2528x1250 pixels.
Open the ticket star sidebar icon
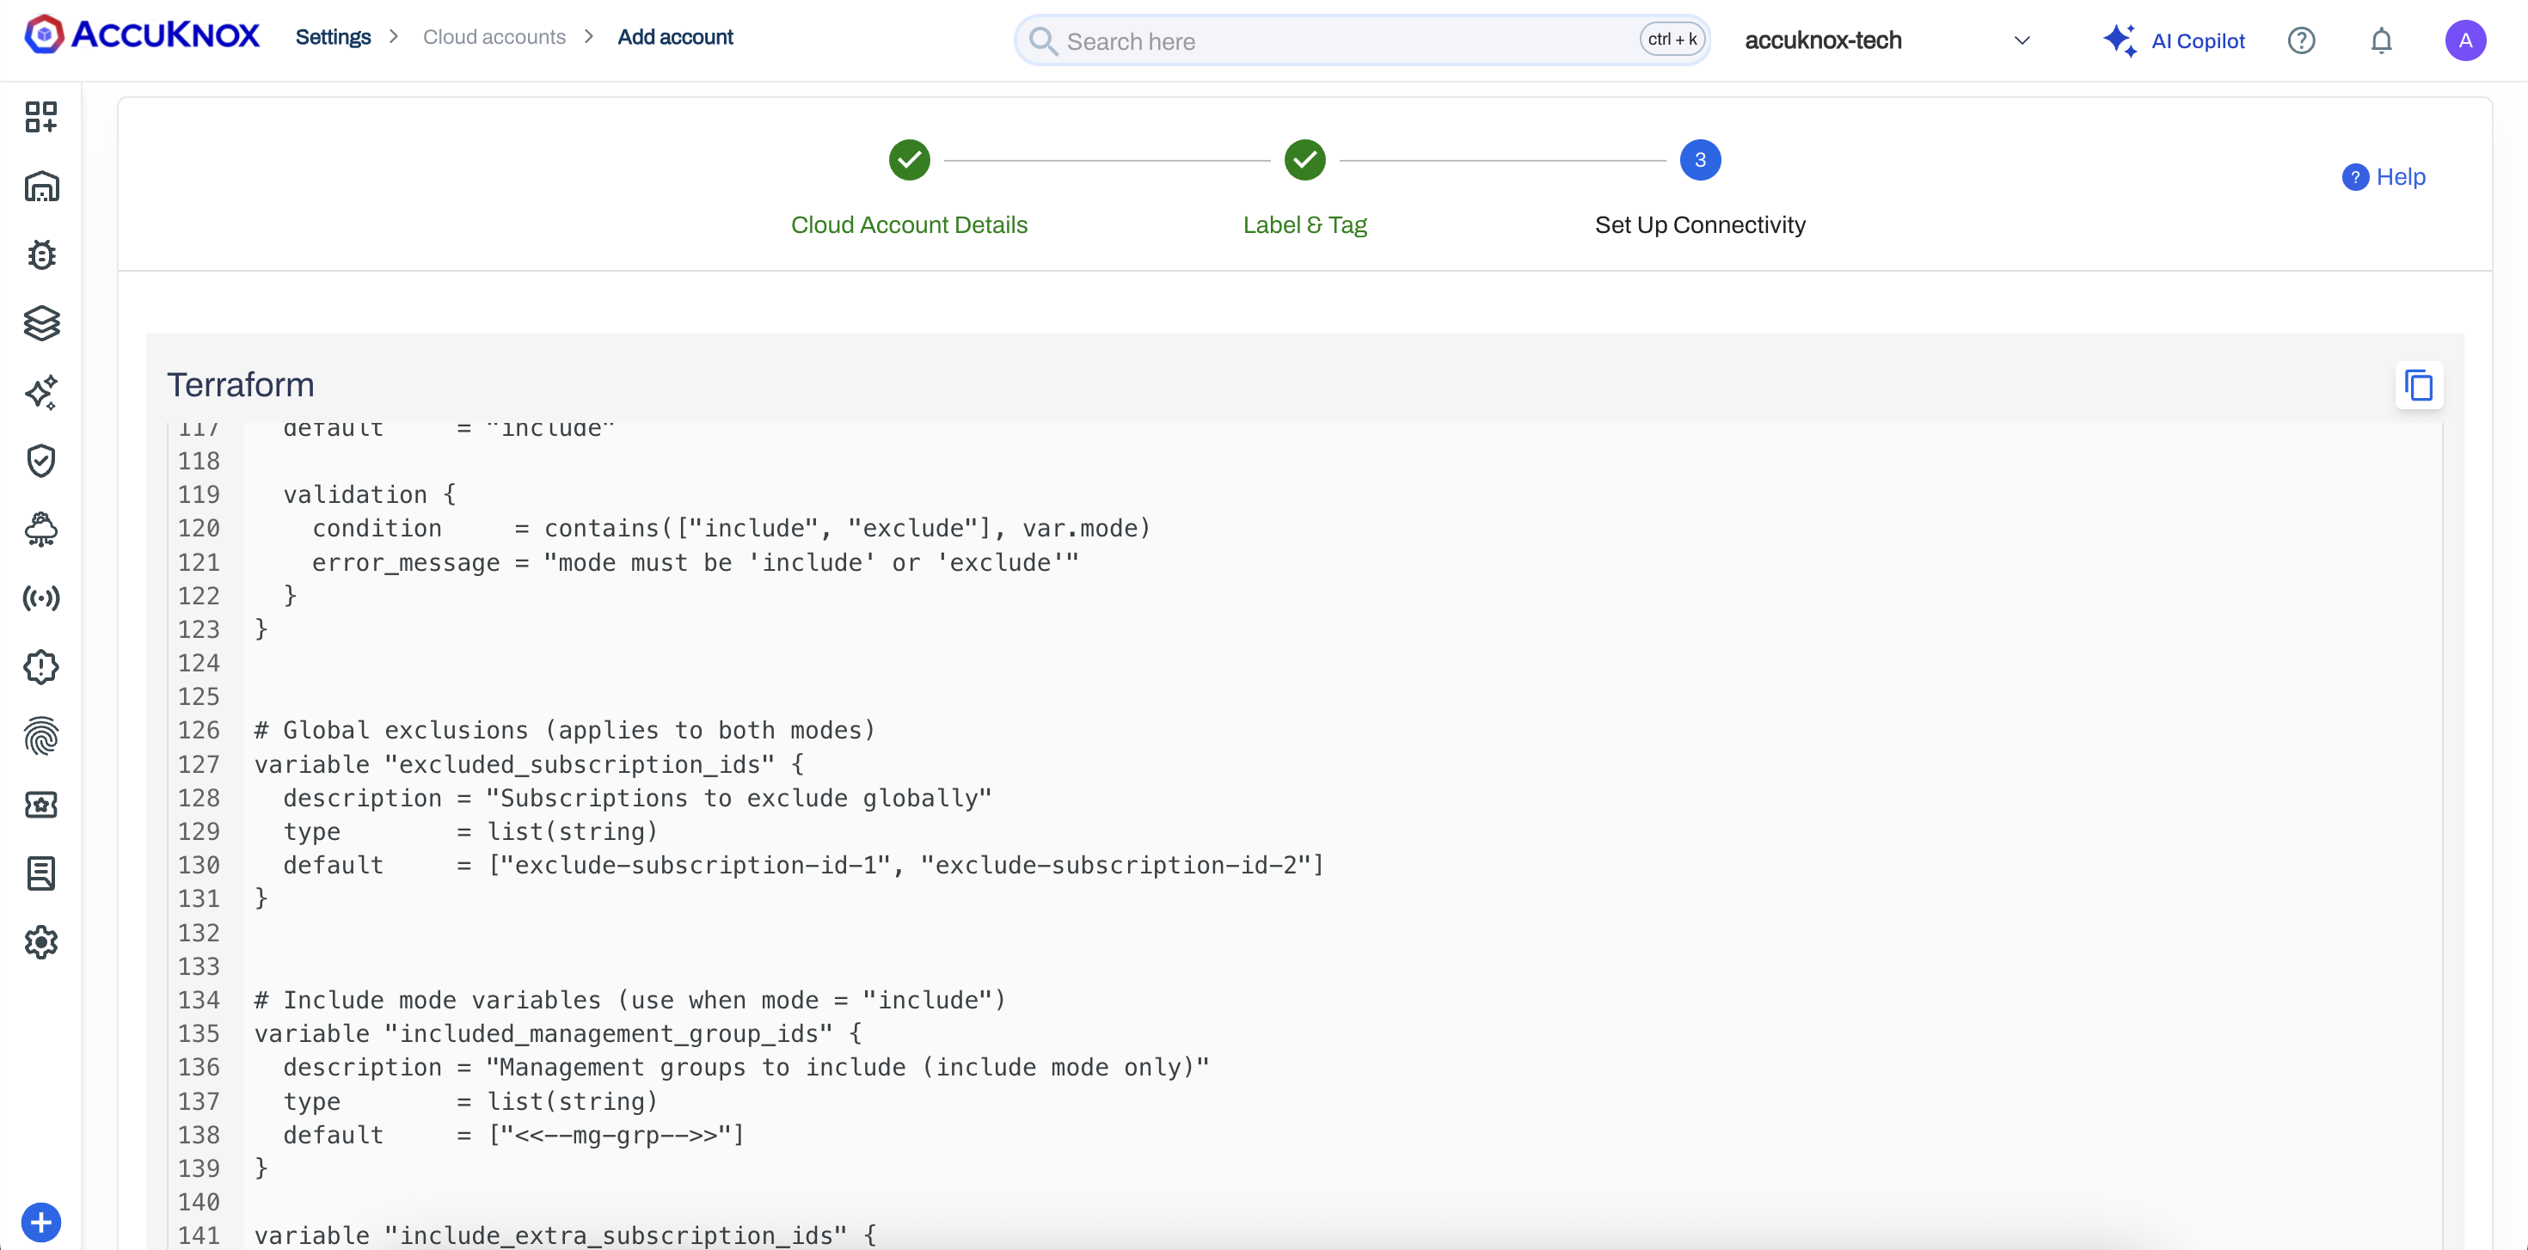coord(41,805)
